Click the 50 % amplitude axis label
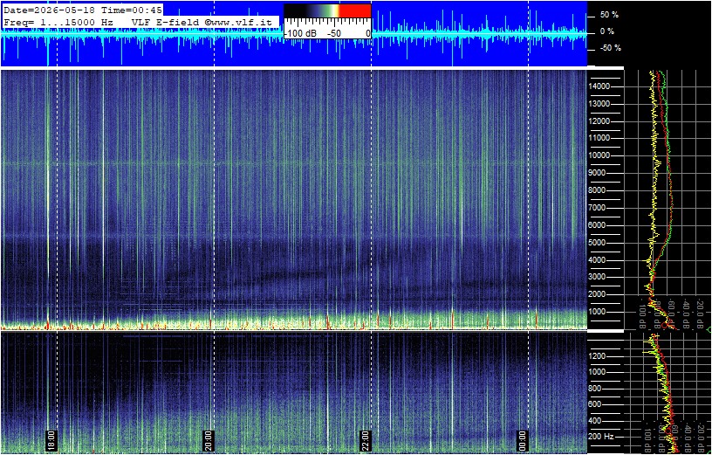The height and width of the screenshot is (455, 712). tap(609, 15)
